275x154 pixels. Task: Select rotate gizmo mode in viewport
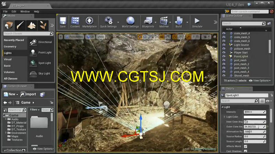[145, 37]
